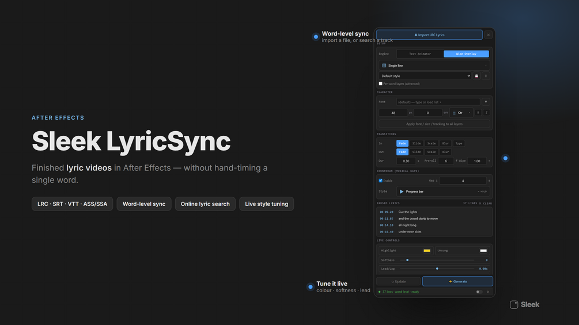Click the 'Live style tuning' chip
Viewport: 579px width, 325px height.
(267, 204)
